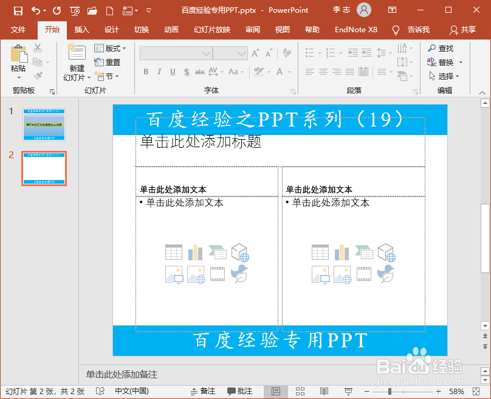Increase list indent level
491x399 pixels.
366,52
